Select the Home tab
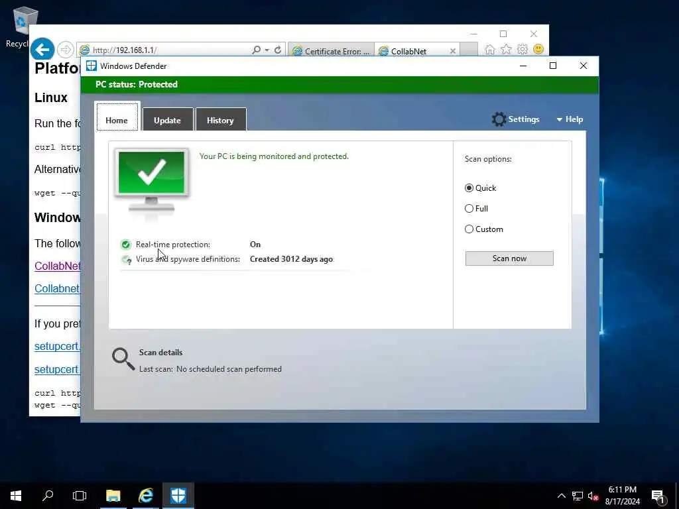679x509 pixels. (x=117, y=117)
